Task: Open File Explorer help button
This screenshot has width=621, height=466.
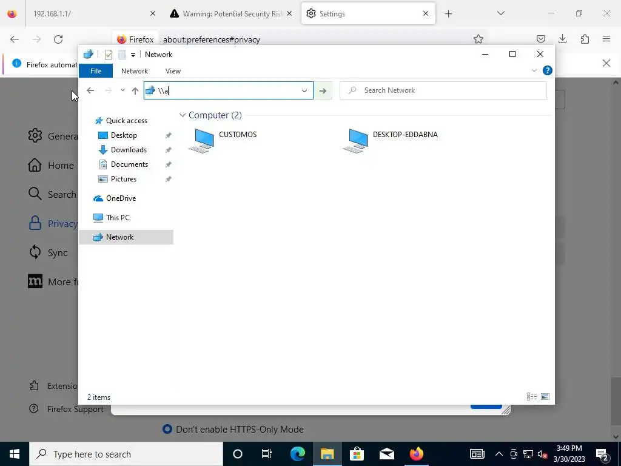Action: point(548,70)
